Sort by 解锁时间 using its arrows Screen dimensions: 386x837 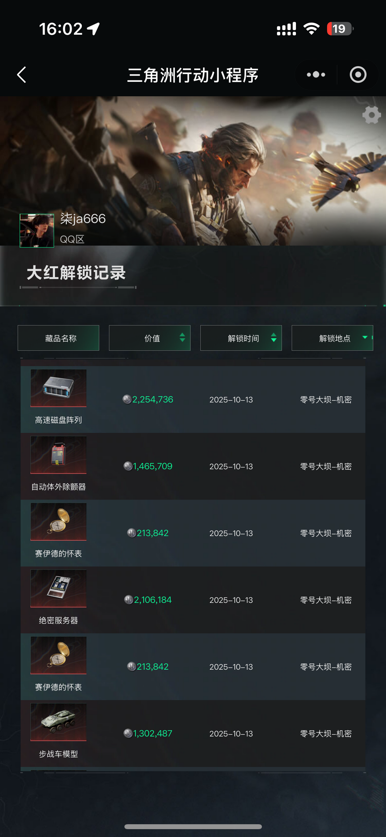pyautogui.click(x=274, y=338)
